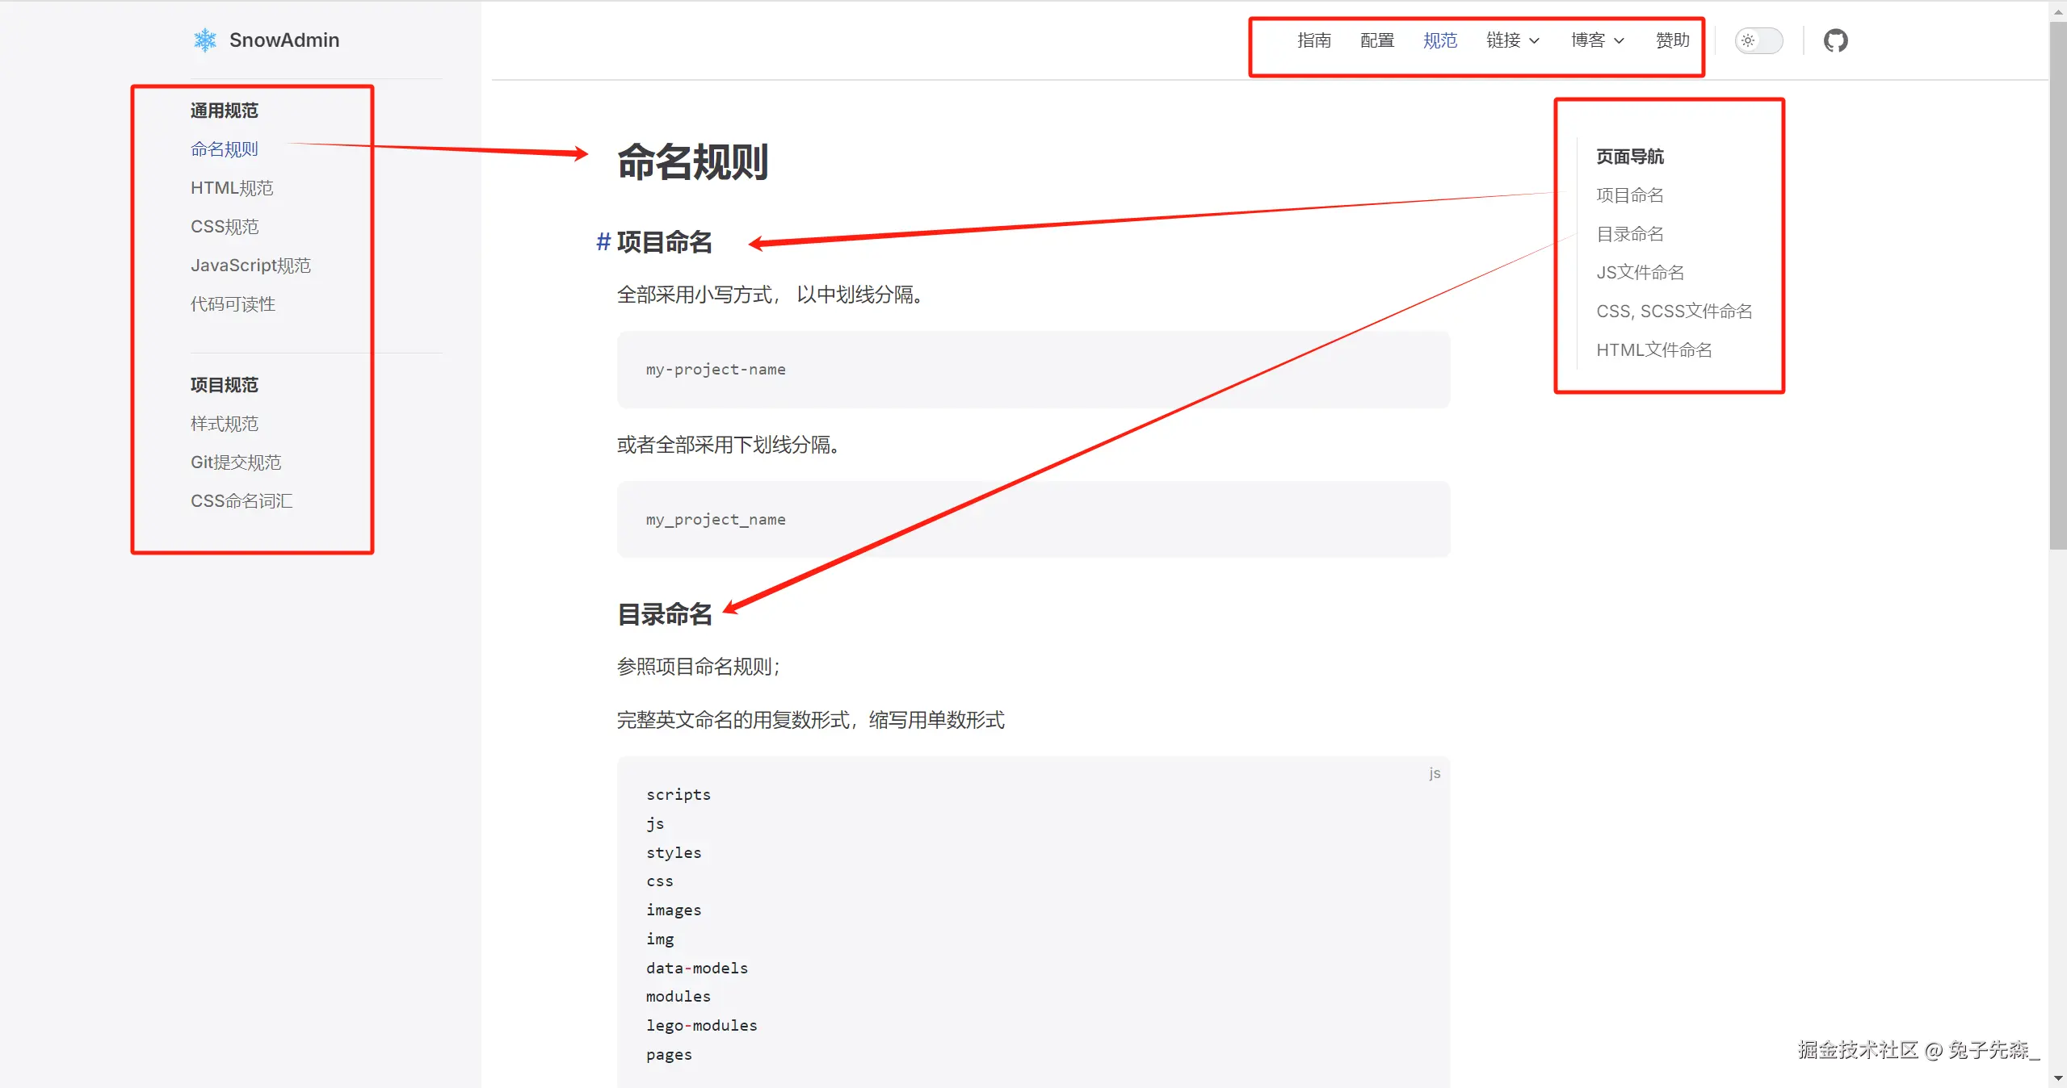Open JavaScript规范 sidebar link
The height and width of the screenshot is (1088, 2067).
tap(250, 266)
